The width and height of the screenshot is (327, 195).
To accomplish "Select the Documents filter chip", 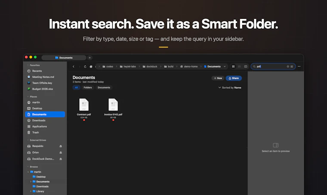I will (104, 87).
